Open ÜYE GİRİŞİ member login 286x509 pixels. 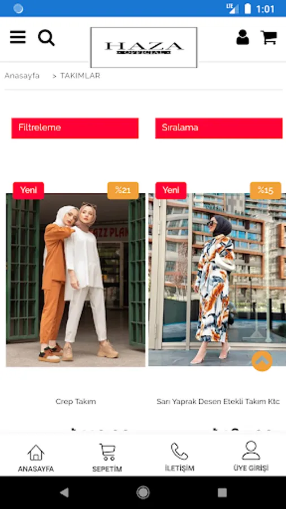[x=251, y=456]
